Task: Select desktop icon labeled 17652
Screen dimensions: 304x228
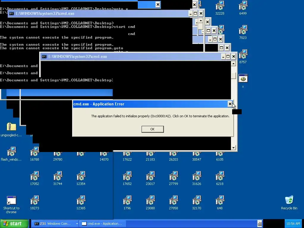Action: 127,178
